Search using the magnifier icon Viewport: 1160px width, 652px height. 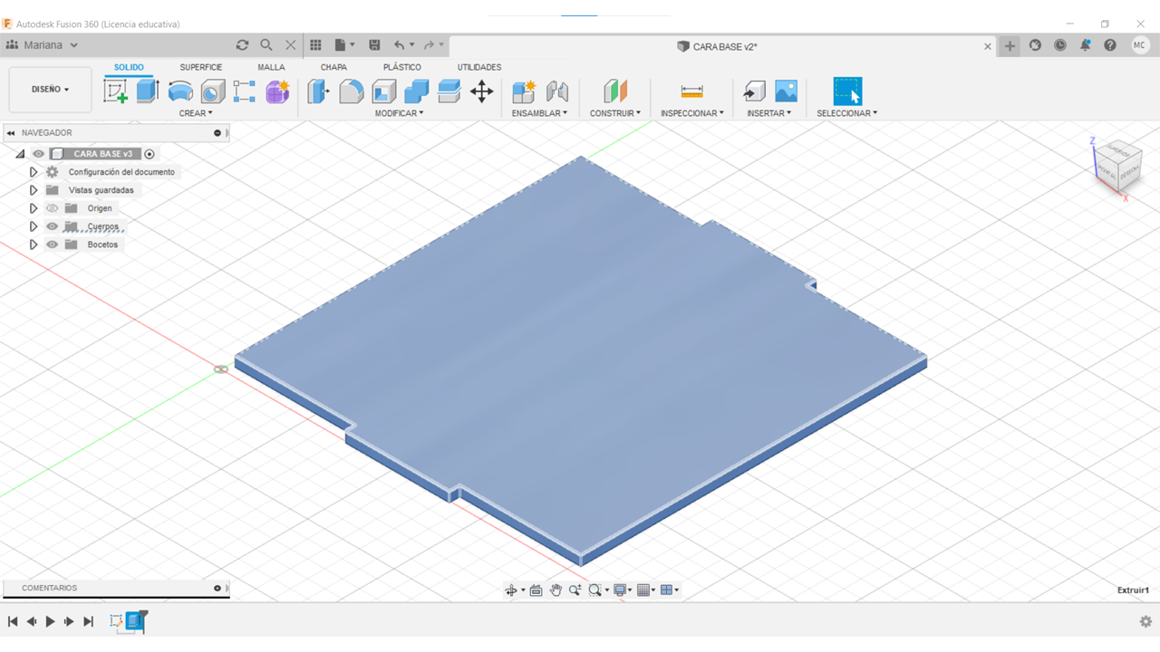(x=266, y=45)
